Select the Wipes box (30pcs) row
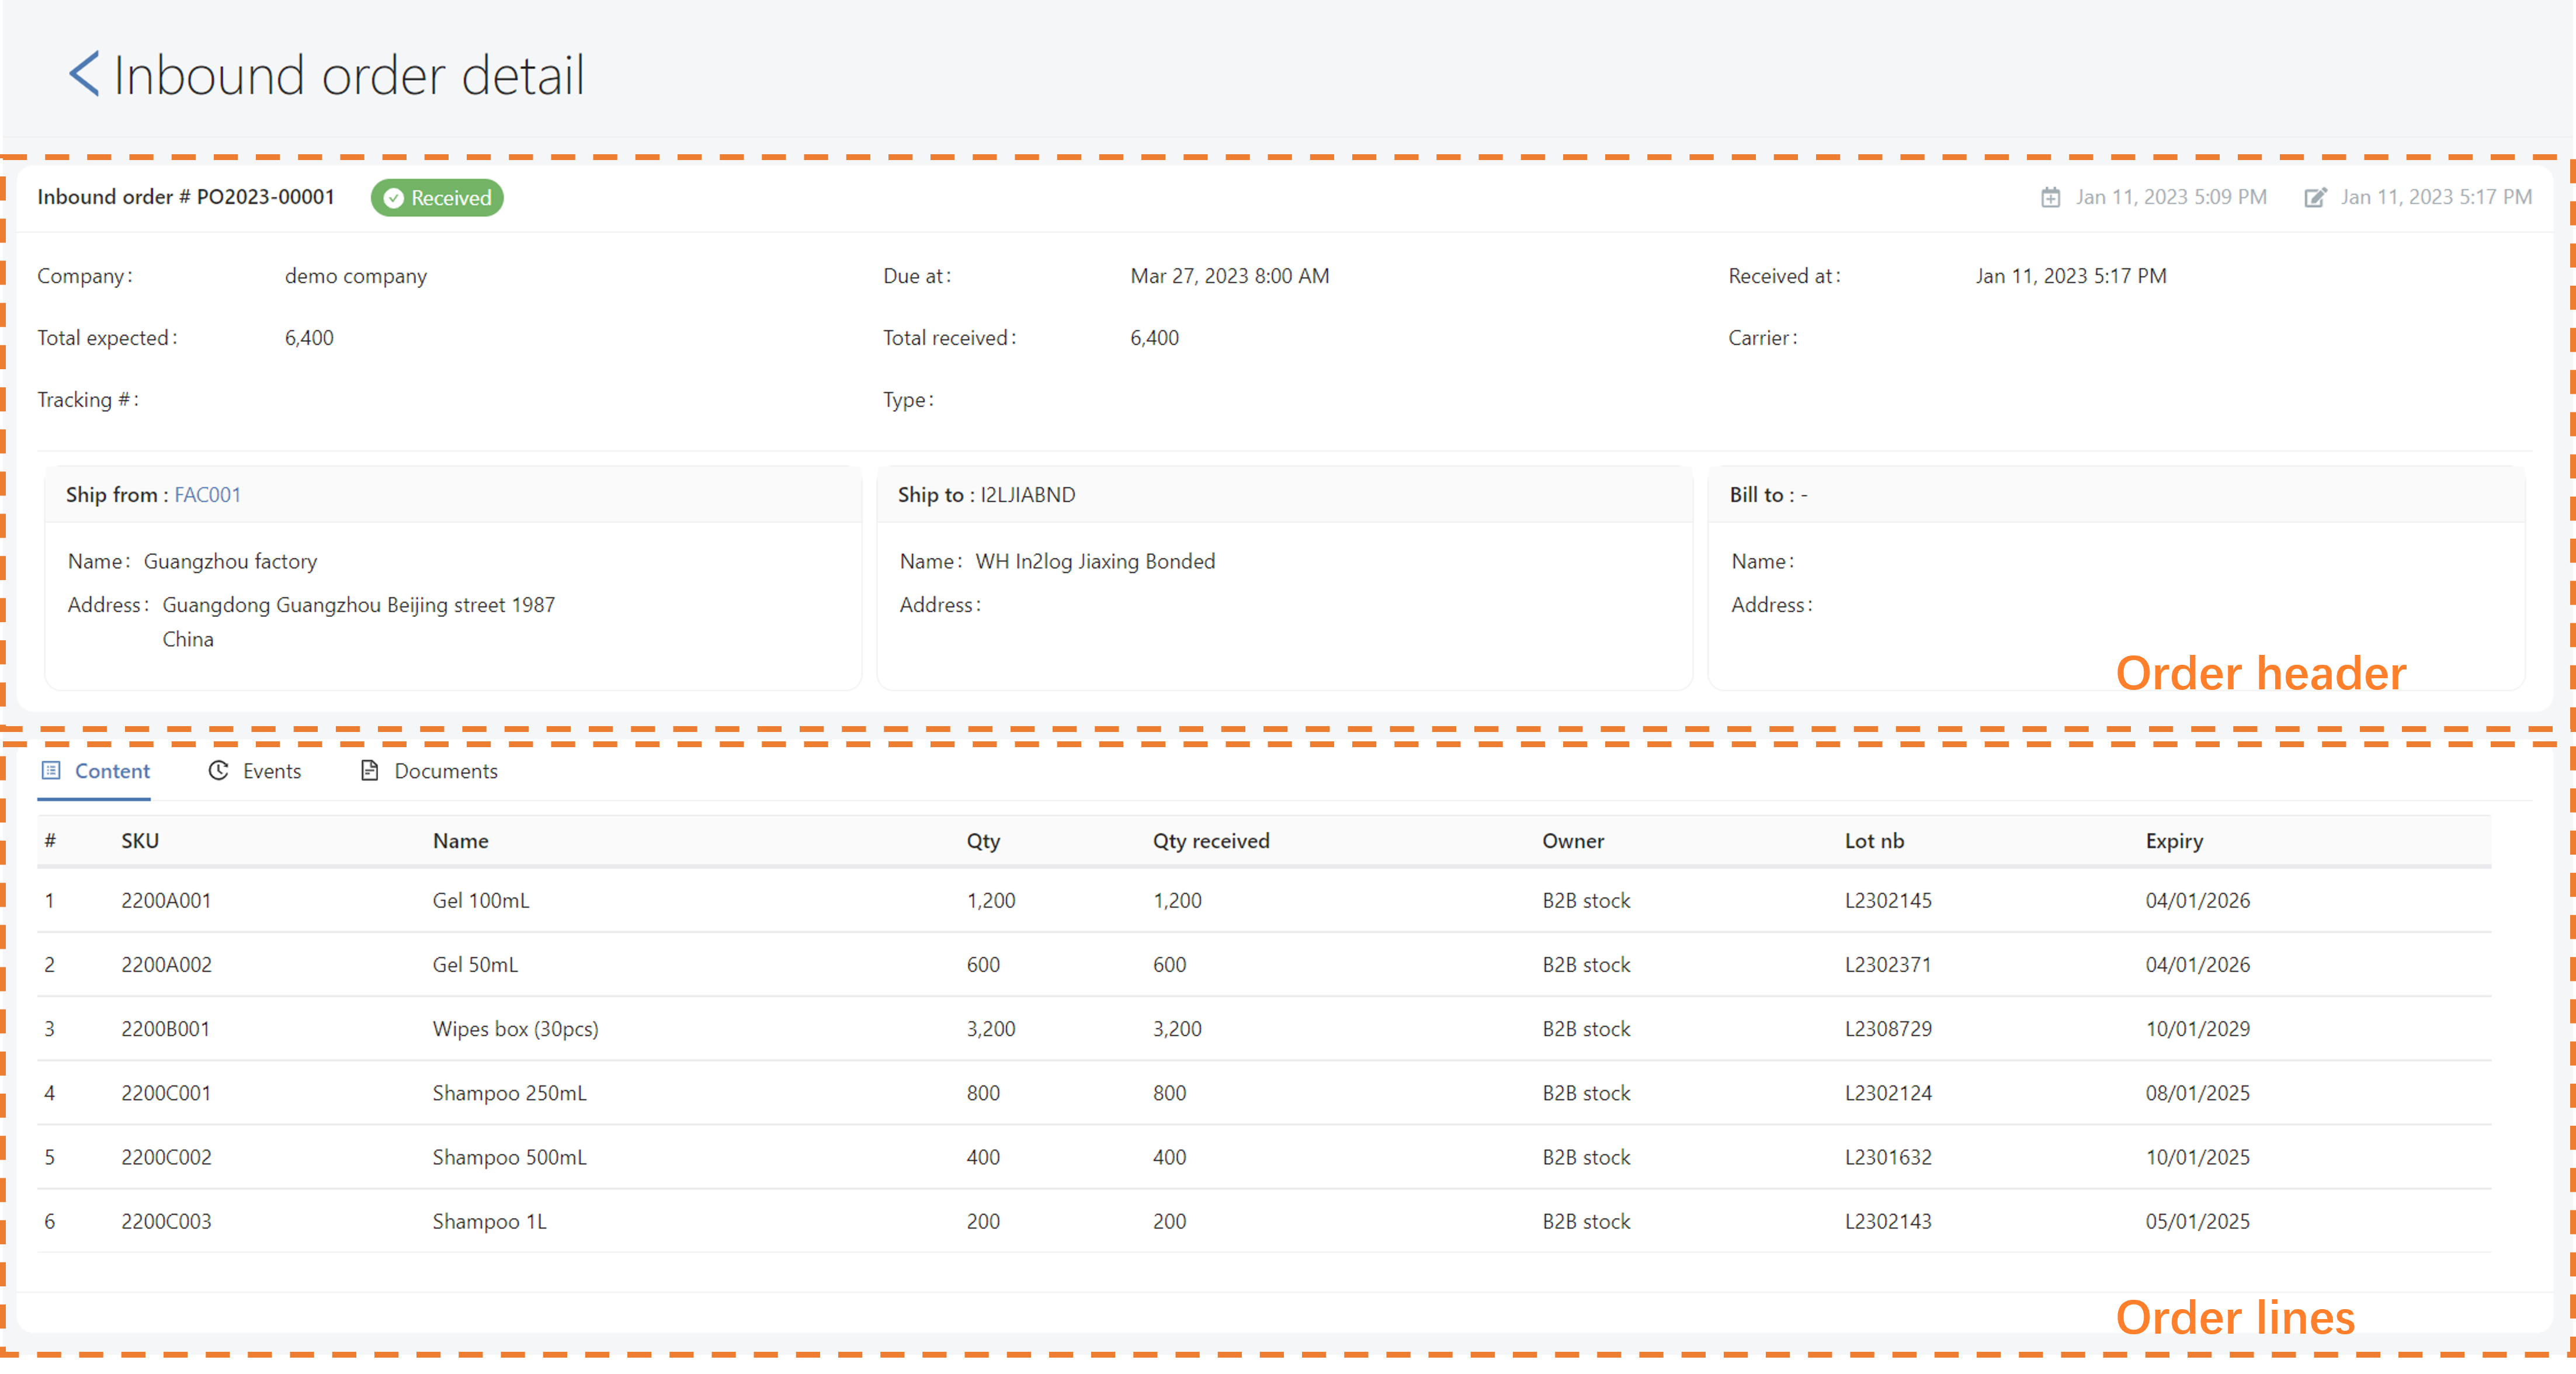The image size is (2576, 1374). [x=515, y=1029]
